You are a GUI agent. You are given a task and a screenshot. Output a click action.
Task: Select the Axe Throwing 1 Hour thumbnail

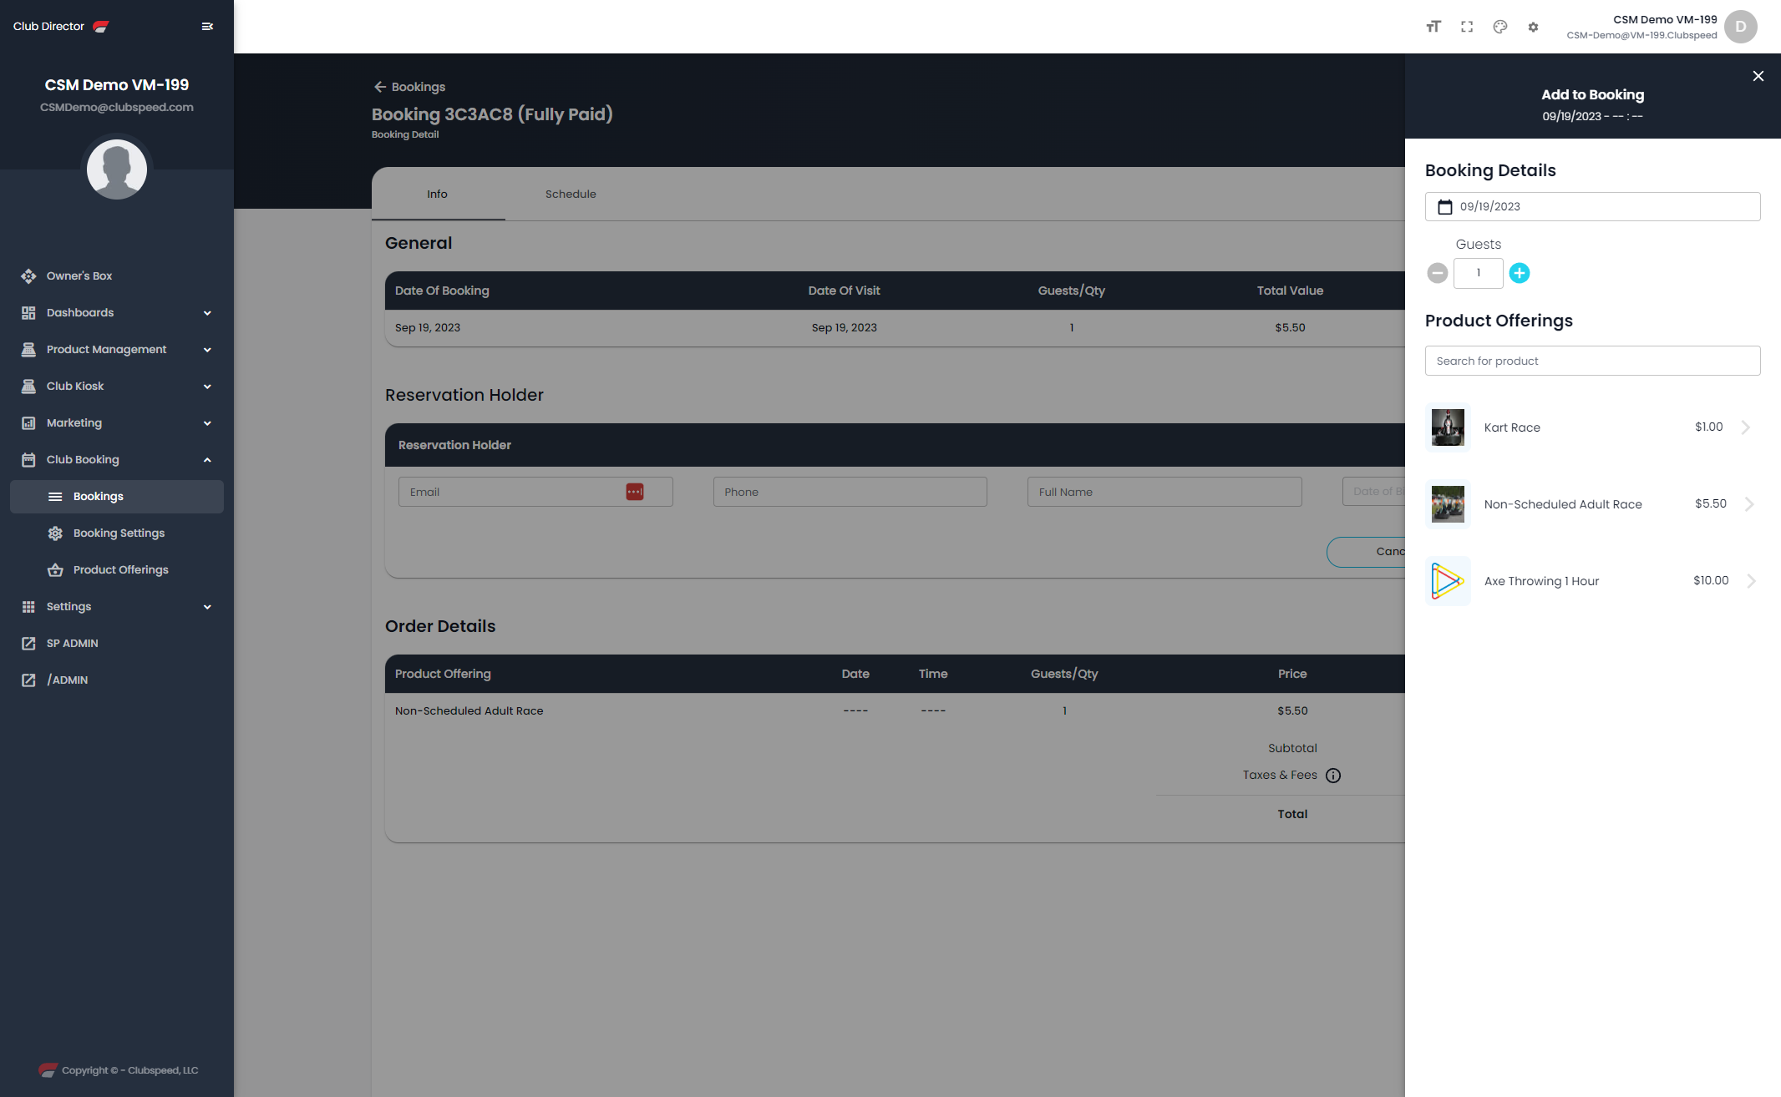tap(1448, 581)
